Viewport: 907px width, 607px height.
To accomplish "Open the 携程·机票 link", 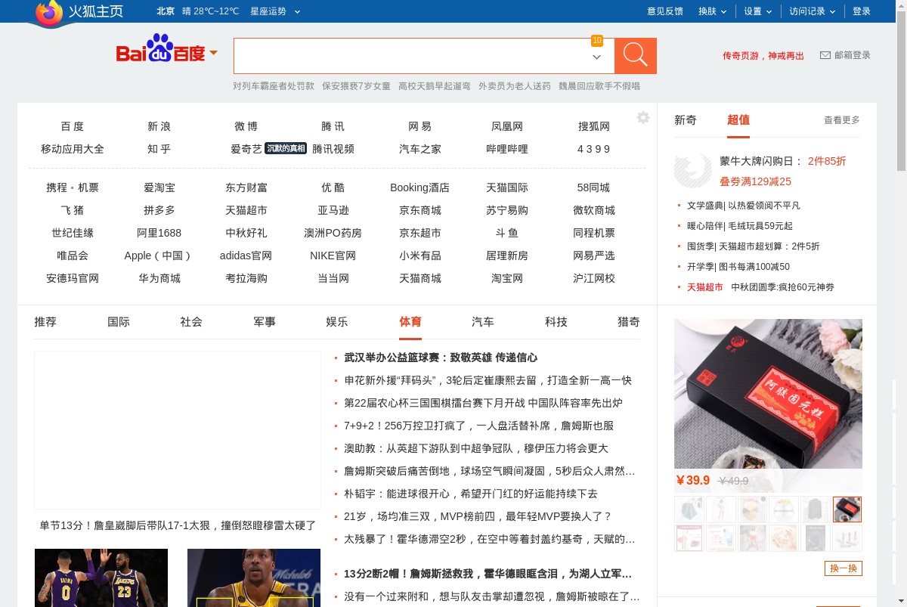I will [73, 187].
